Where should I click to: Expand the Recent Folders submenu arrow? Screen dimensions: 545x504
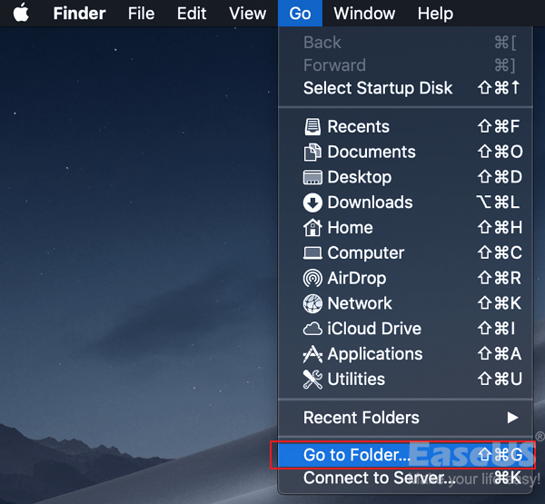point(513,418)
